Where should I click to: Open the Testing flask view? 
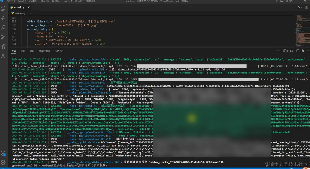click(x=3, y=56)
